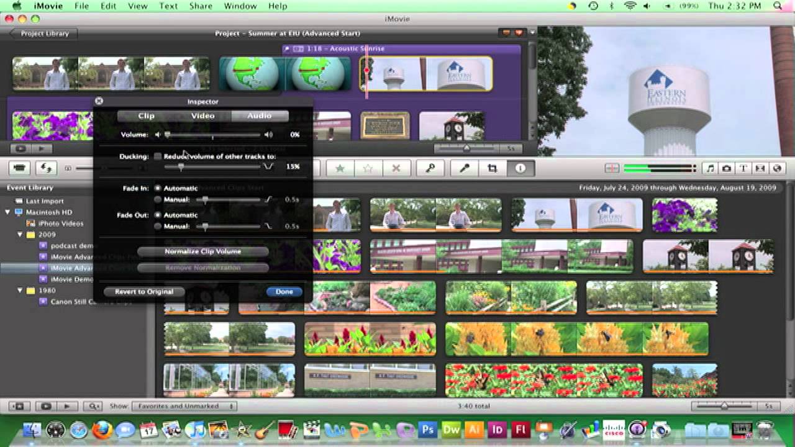Open Spotlight search in the menu bar
The height and width of the screenshot is (447, 795).
pos(778,6)
